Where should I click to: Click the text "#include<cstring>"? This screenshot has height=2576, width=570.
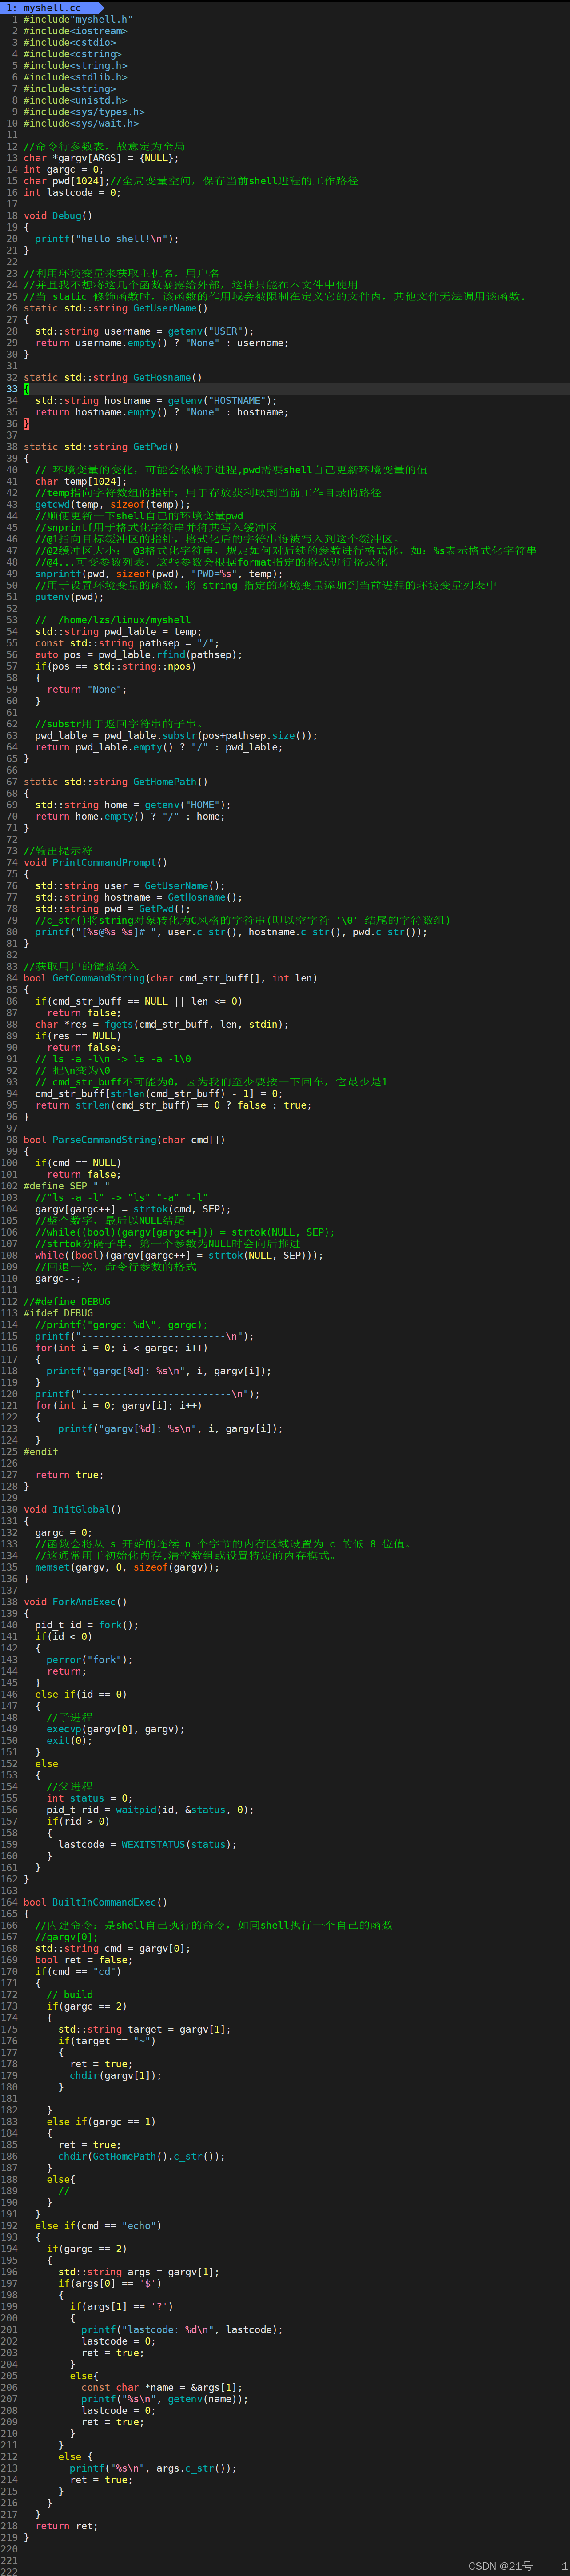(x=72, y=54)
